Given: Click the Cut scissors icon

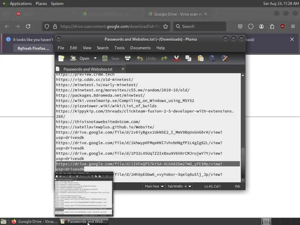Looking at the screenshot, I should [176, 58].
